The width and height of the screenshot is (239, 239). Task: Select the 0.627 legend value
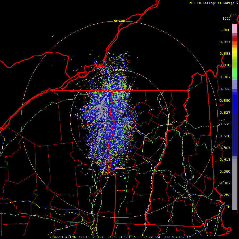pyautogui.click(x=225, y=113)
